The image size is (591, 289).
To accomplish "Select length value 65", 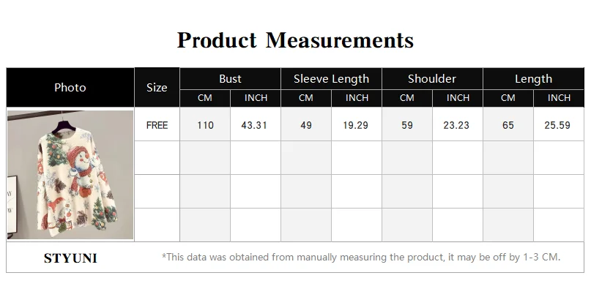I will click(508, 125).
